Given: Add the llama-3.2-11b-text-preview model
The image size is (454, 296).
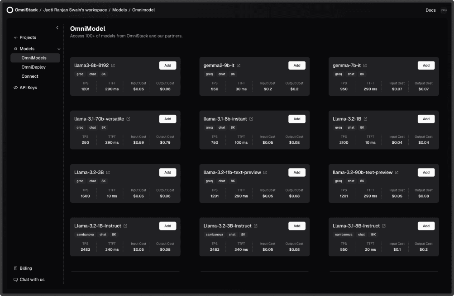Looking at the screenshot, I should click(297, 172).
